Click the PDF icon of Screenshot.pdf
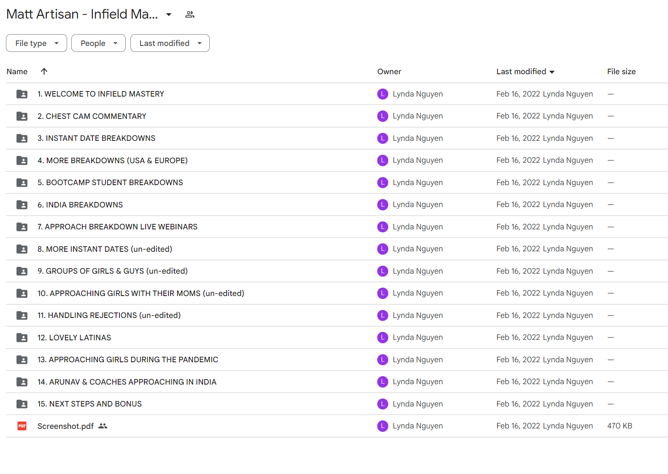 coord(22,426)
